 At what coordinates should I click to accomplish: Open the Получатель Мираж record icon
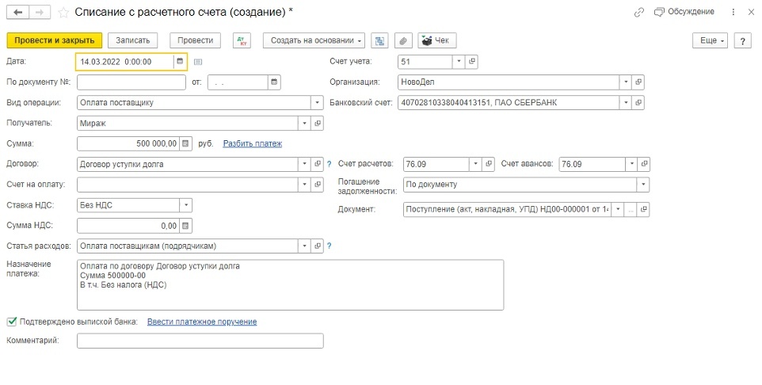(x=318, y=123)
